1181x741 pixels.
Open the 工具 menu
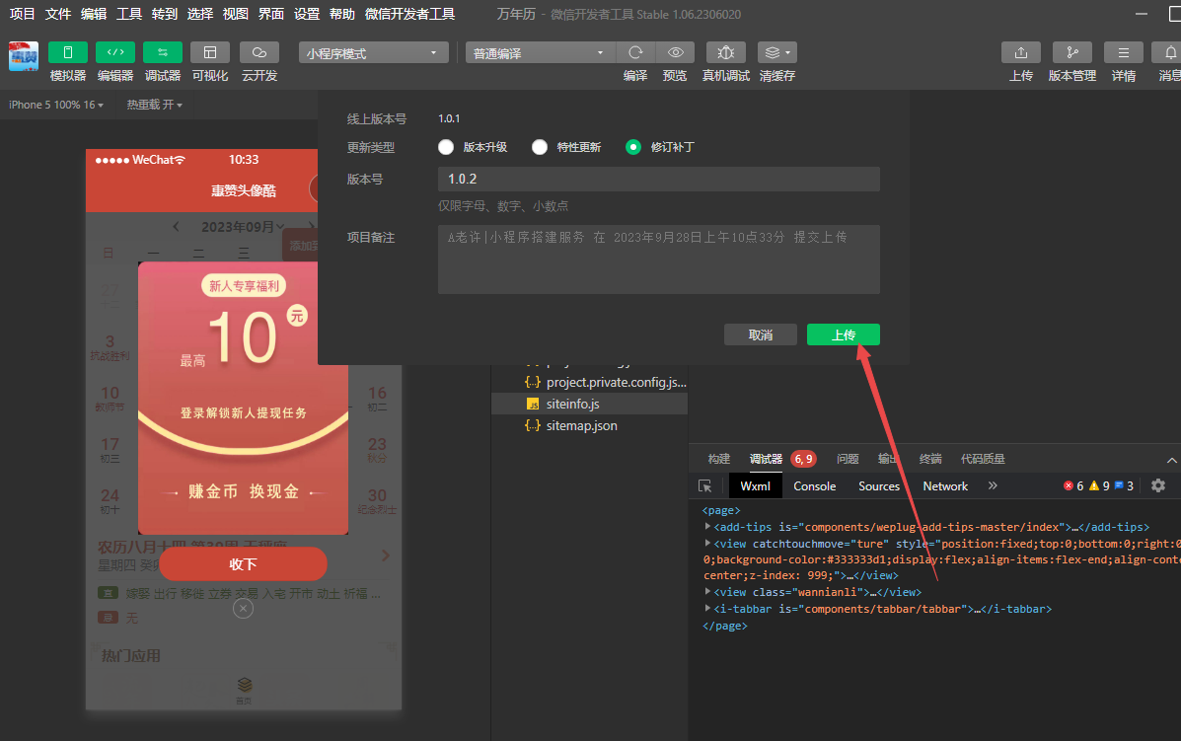pos(129,14)
